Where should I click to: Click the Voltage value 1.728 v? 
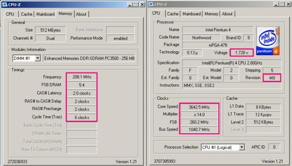(x=242, y=52)
